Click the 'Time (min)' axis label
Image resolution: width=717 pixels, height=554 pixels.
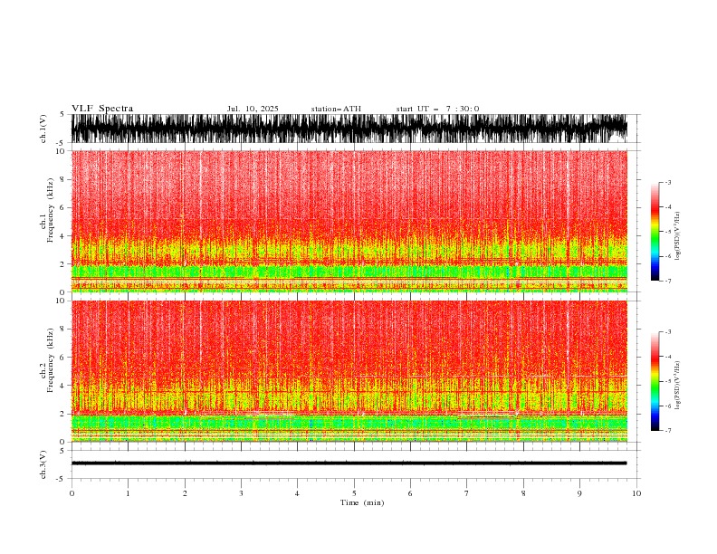pyautogui.click(x=362, y=502)
